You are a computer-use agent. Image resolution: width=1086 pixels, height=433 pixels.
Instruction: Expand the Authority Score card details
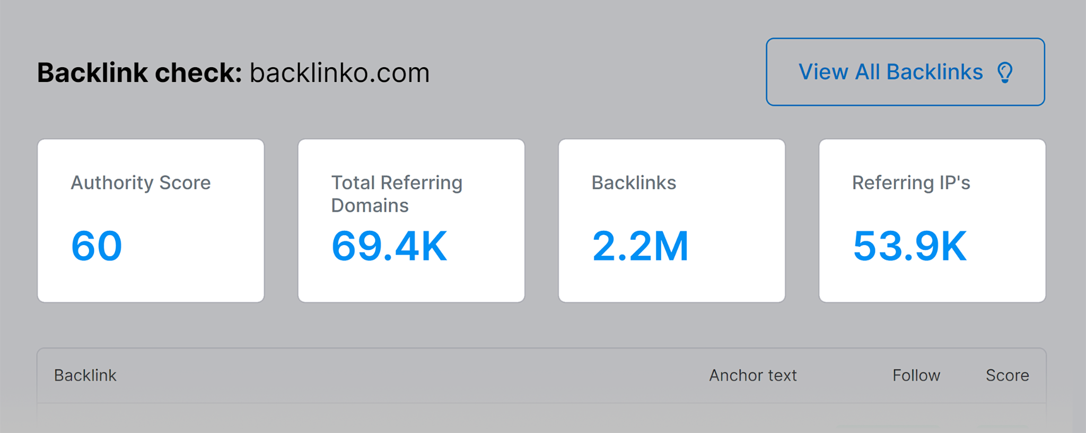tap(150, 220)
